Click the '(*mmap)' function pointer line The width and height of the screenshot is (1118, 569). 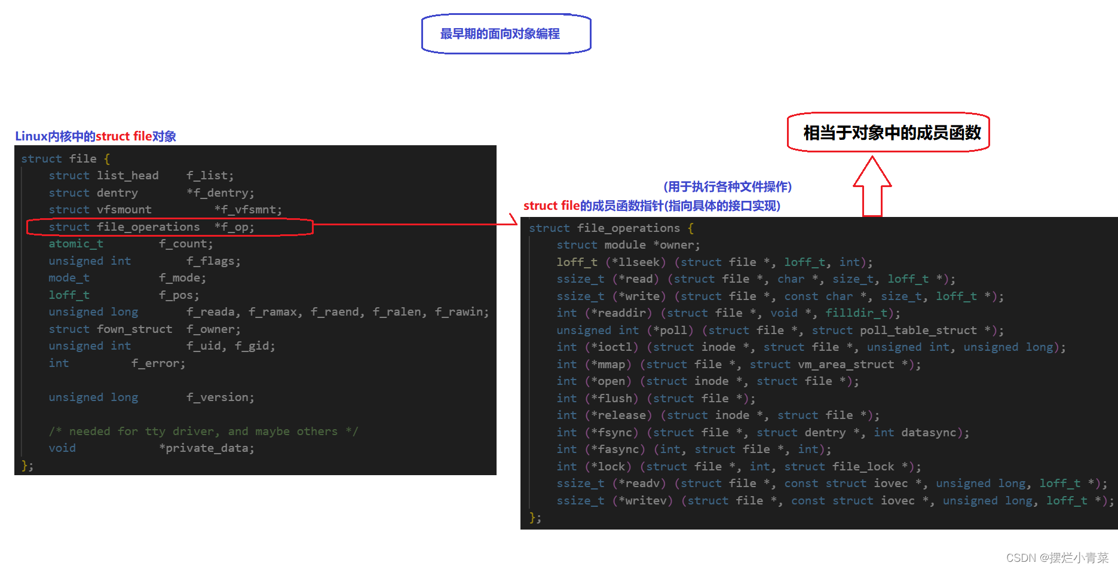[739, 364]
